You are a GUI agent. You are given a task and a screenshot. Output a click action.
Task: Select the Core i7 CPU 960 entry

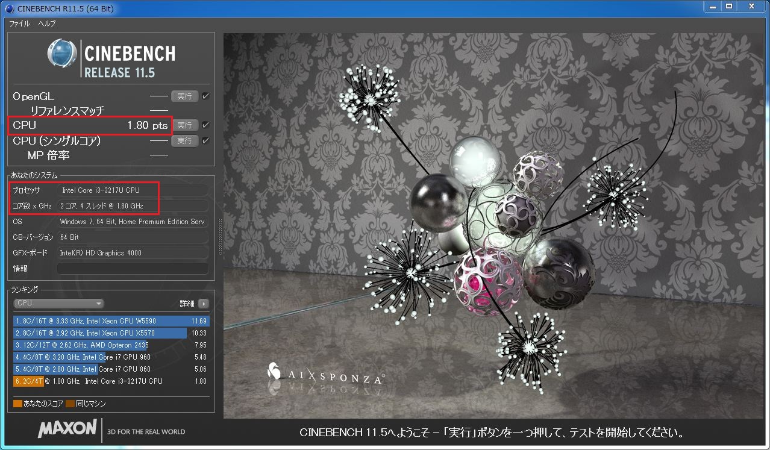pos(111,357)
